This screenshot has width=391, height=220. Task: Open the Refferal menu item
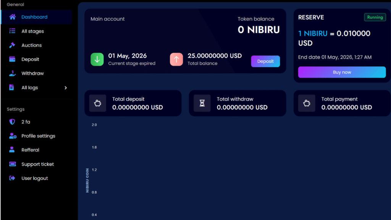30,150
